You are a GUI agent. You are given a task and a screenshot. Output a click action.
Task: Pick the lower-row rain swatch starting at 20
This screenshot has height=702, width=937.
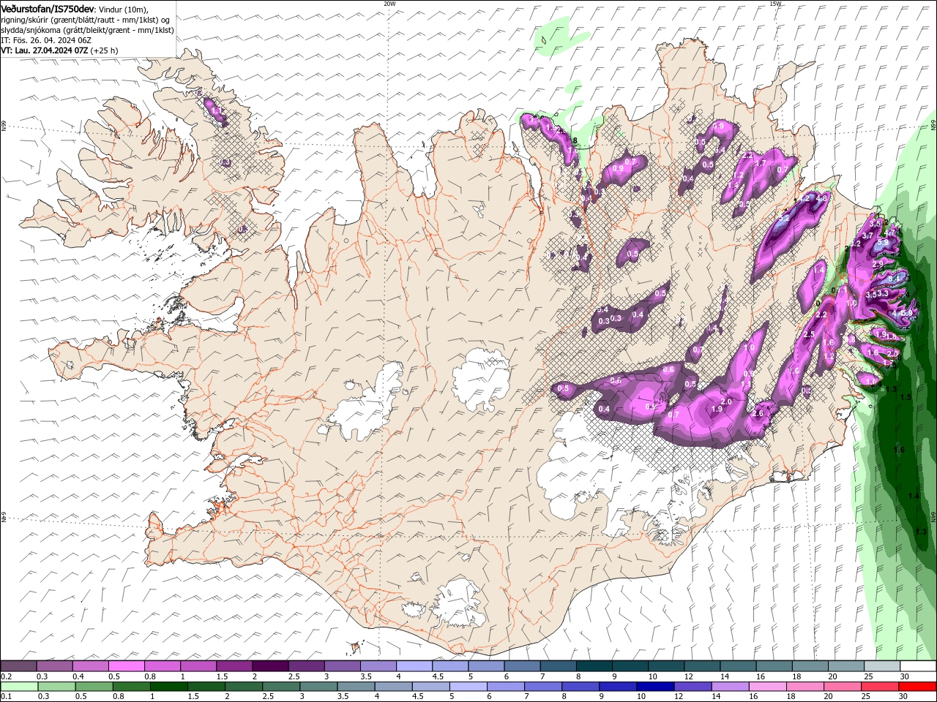843,687
